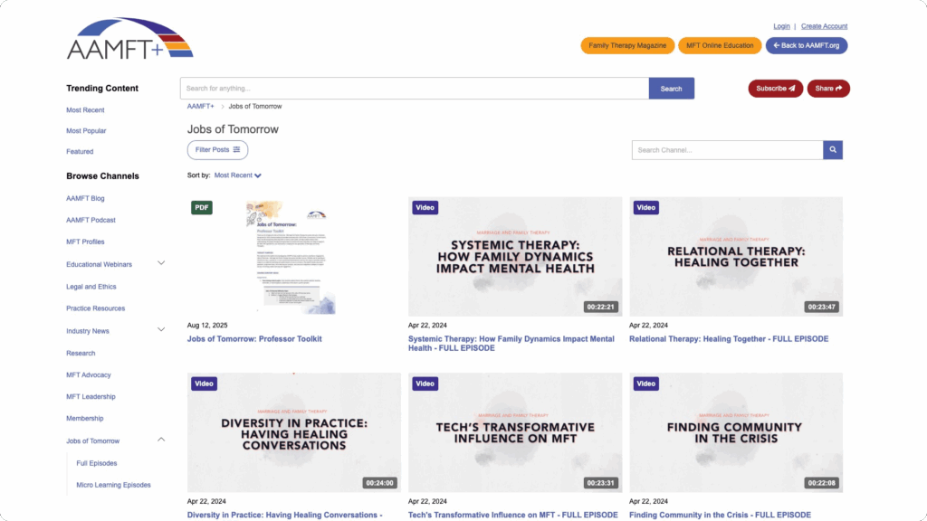Click the MFT Online Education button

point(720,45)
